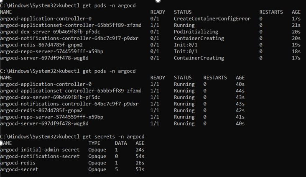This screenshot has height=177, width=306.
Task: Click argocd-server pod name in second listing
Action: click(44, 123)
